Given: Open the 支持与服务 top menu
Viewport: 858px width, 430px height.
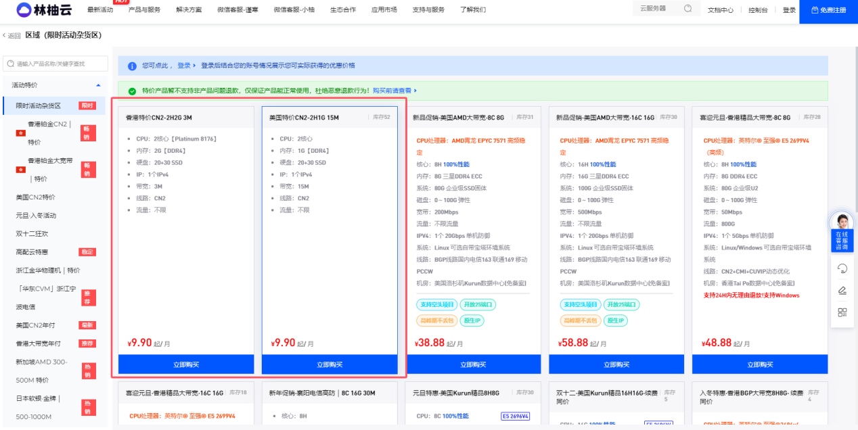Looking at the screenshot, I should (428, 10).
